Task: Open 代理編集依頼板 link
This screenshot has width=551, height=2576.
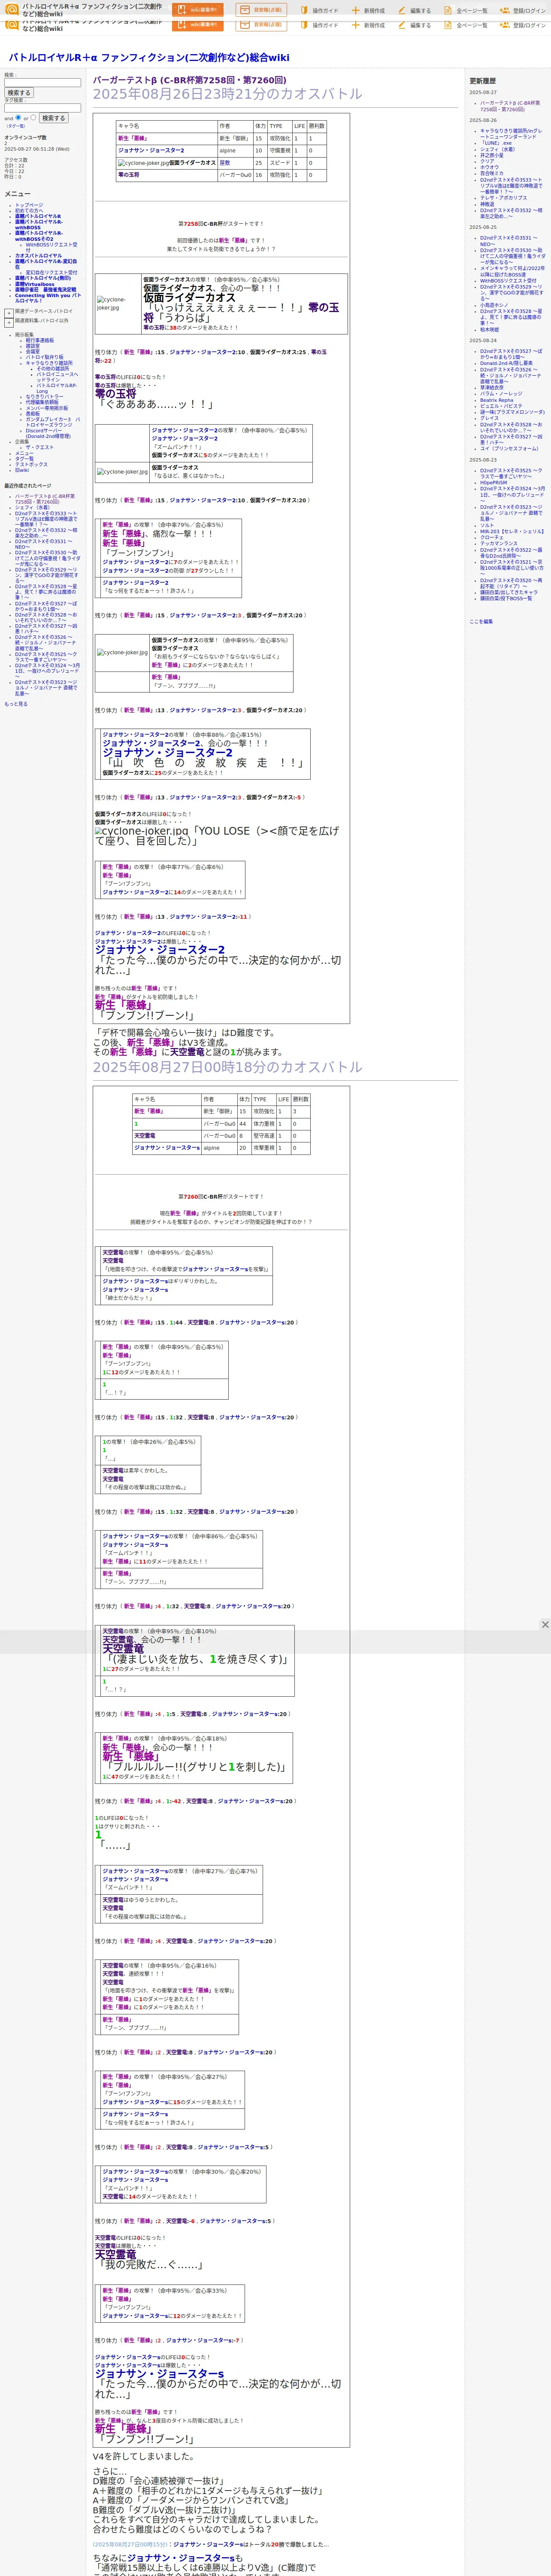Action: click(x=42, y=402)
